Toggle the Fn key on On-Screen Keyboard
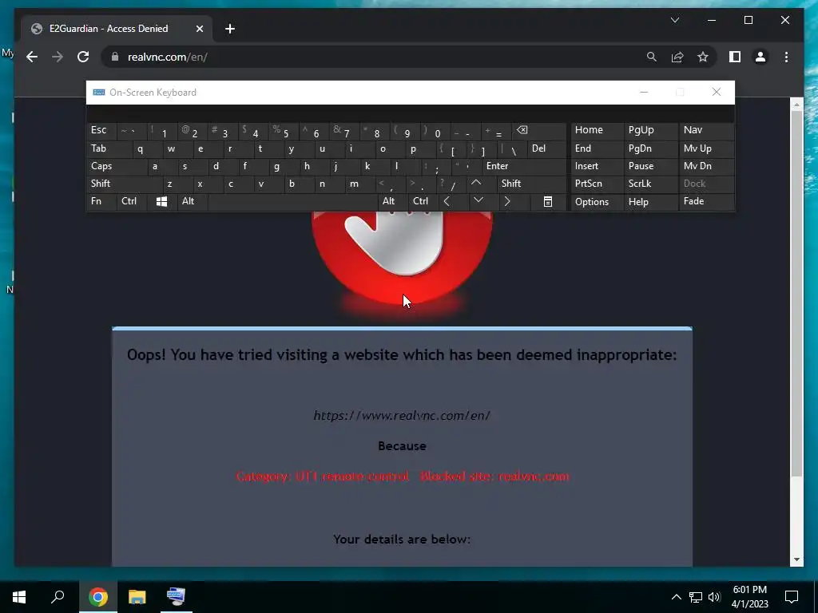The image size is (818, 613). pos(101,202)
